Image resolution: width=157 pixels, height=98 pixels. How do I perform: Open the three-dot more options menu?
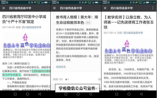click(153, 8)
